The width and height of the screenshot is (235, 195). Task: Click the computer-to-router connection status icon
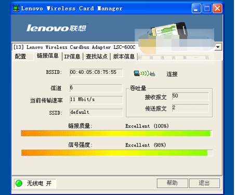coord(145,73)
